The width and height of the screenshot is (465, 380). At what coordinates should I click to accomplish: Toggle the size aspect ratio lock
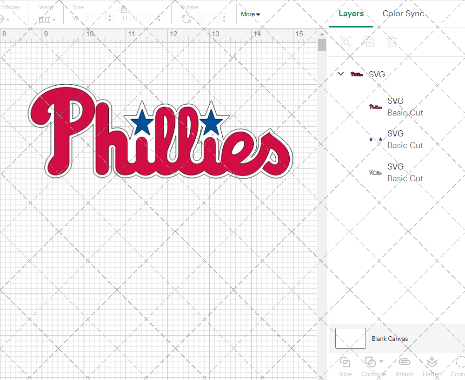click(x=124, y=9)
